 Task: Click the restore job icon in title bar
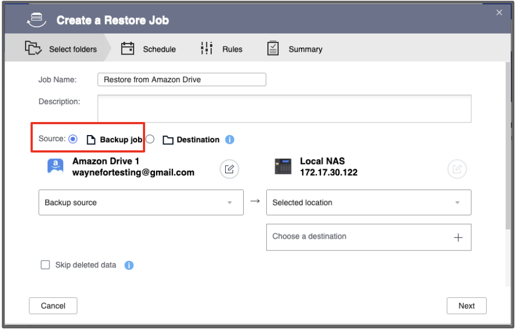pos(37,20)
